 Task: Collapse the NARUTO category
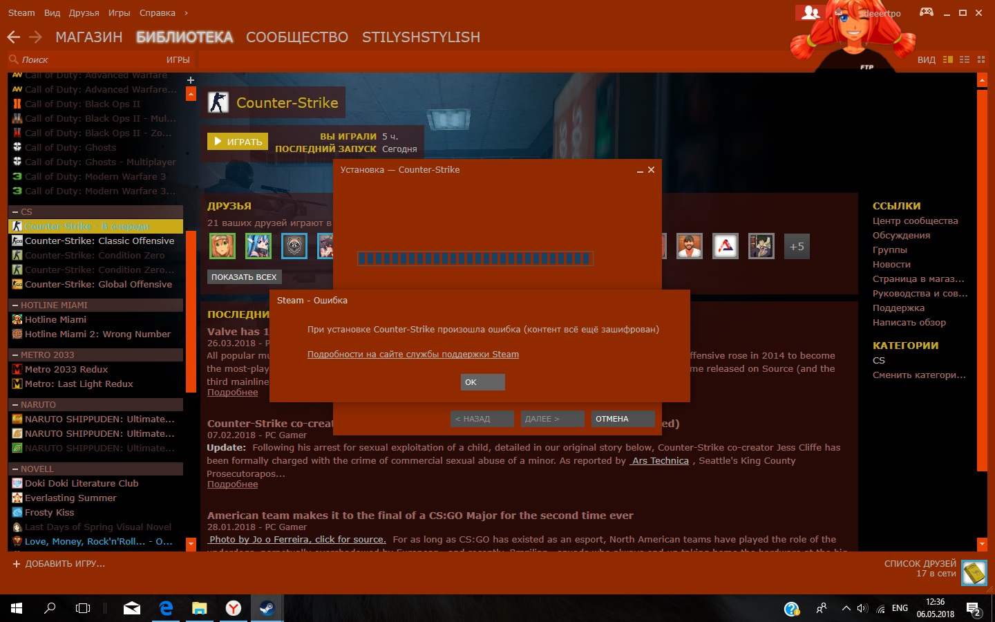(15, 404)
